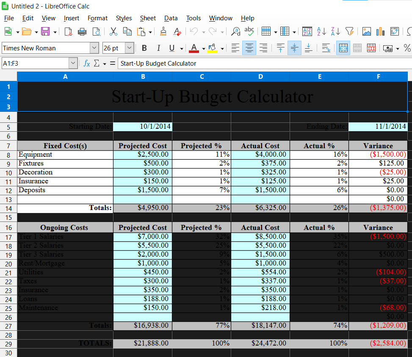This screenshot has height=357, width=412.
Task: Toggle bold formatting
Action: 144,48
